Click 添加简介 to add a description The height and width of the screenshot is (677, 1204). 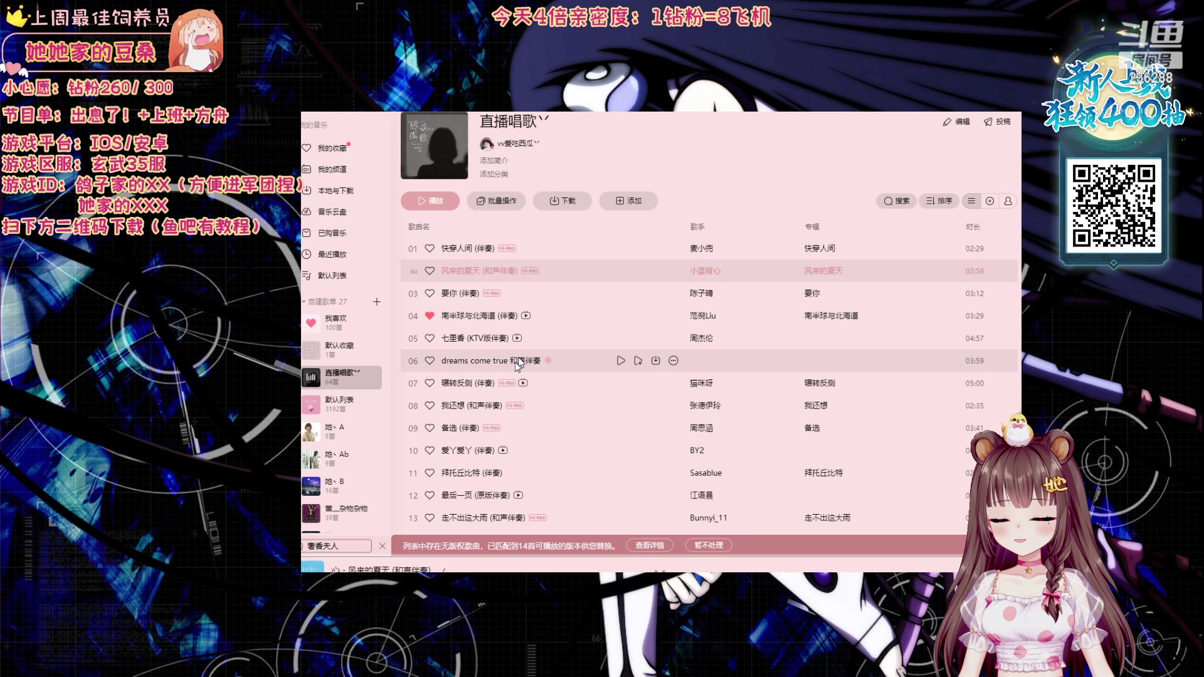coord(494,160)
